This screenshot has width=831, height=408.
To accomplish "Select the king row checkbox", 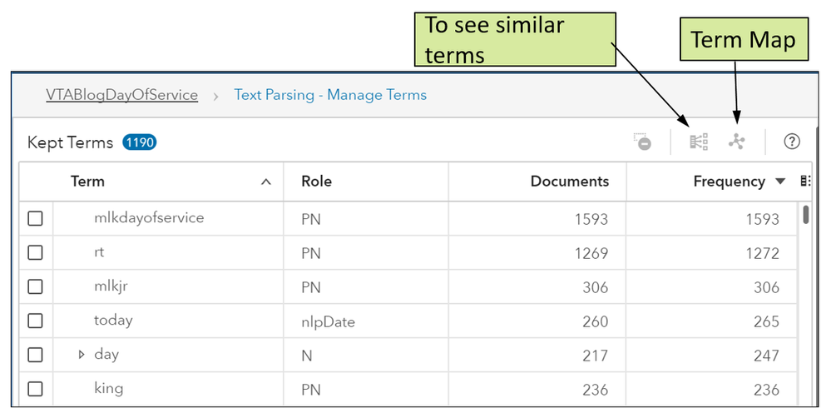I will 35,389.
